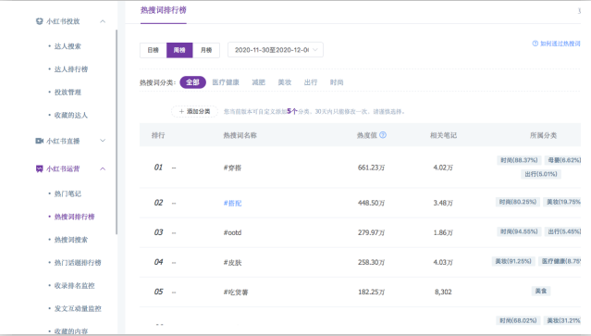The image size is (591, 336).
Task: Filter by 减肥 category
Action: point(259,82)
